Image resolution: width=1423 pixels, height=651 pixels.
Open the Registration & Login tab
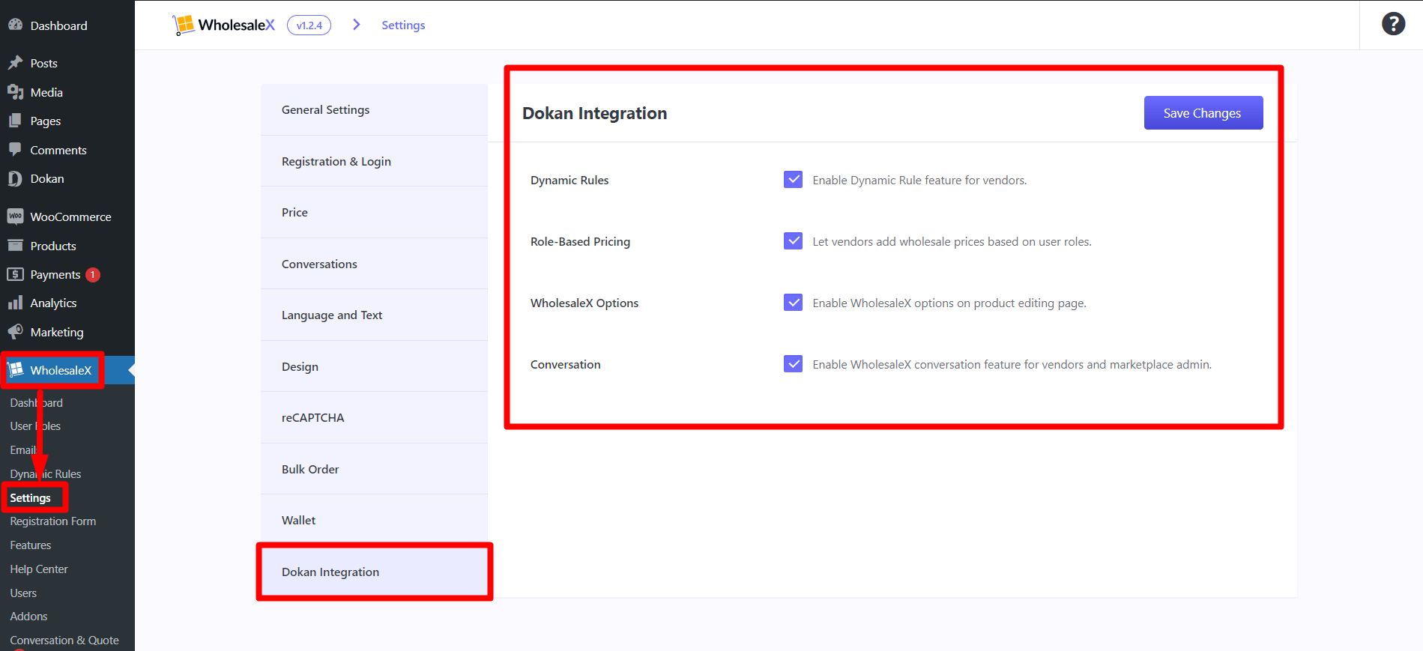(374, 161)
